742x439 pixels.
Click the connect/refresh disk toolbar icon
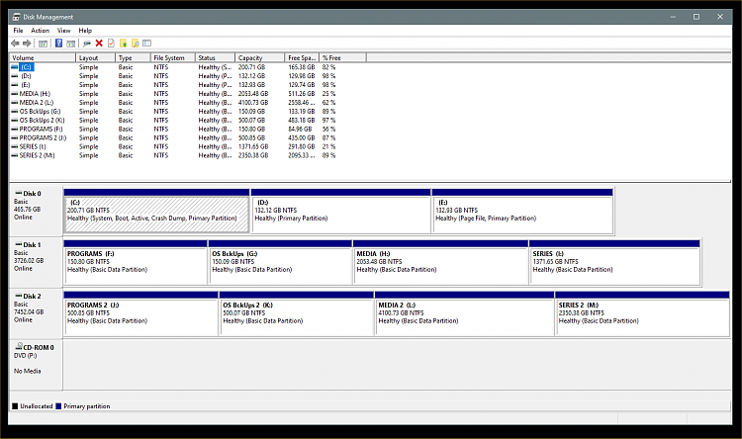[x=87, y=44]
